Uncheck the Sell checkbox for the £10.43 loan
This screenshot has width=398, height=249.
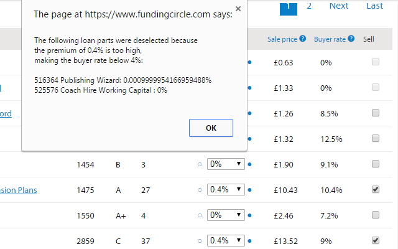375,190
